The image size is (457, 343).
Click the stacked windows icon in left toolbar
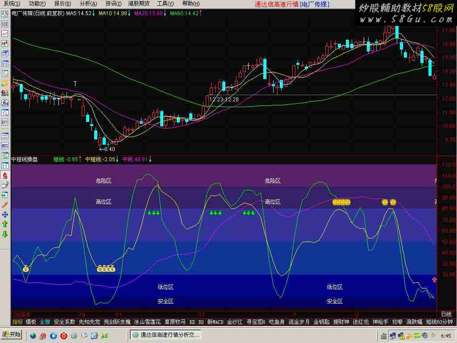4,54
